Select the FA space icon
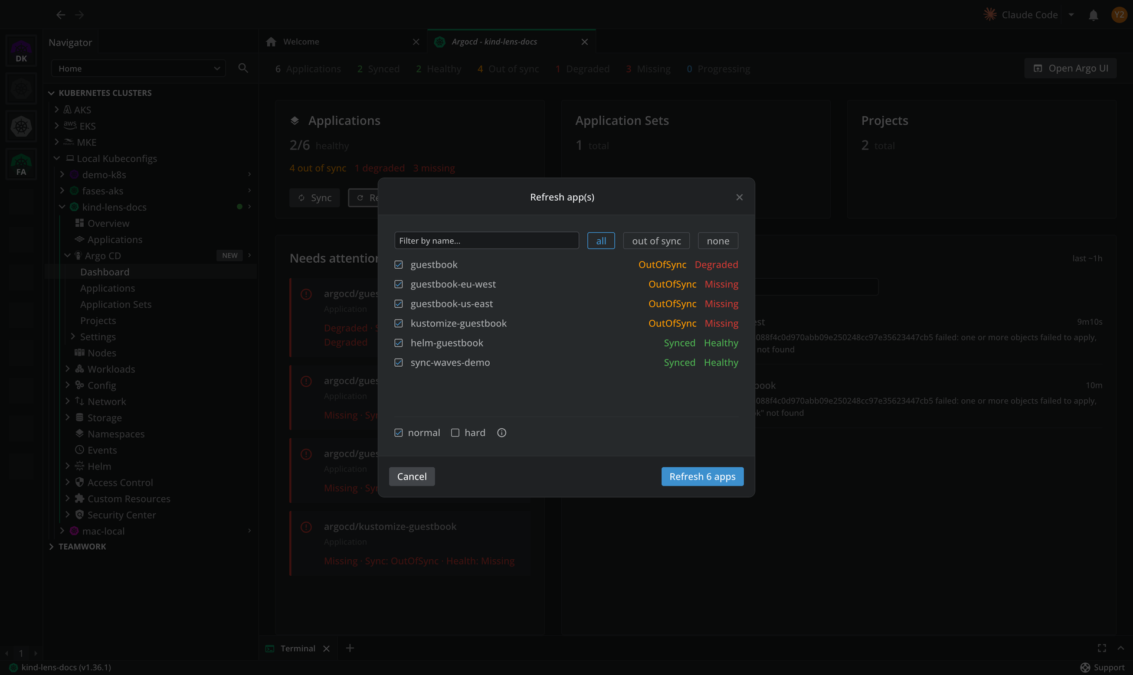Image resolution: width=1133 pixels, height=675 pixels. point(21,164)
